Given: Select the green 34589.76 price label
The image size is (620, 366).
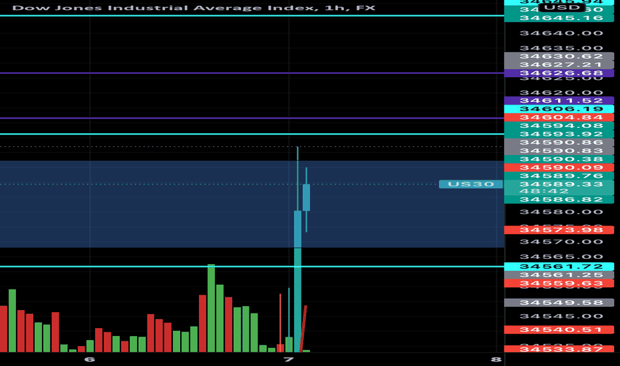Looking at the screenshot, I should (559, 176).
